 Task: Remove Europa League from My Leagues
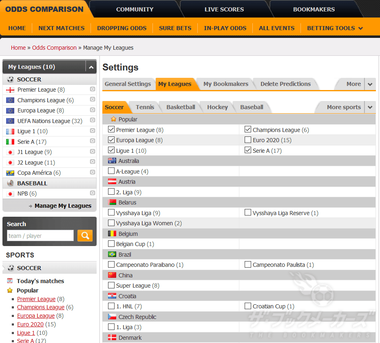click(x=92, y=110)
